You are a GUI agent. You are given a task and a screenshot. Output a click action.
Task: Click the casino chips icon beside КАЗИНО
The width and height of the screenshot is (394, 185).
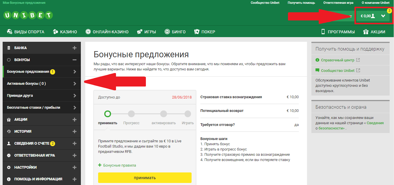[x=55, y=32]
